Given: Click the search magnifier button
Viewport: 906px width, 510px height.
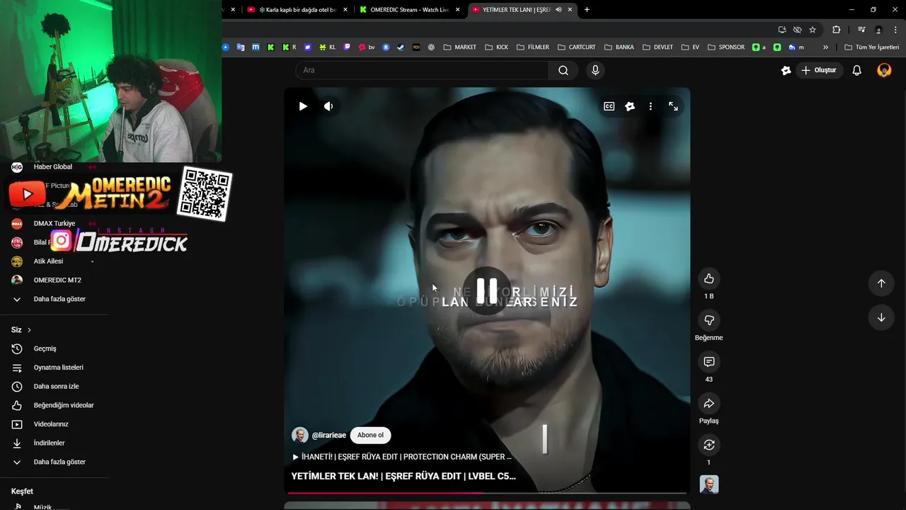Looking at the screenshot, I should (x=563, y=70).
